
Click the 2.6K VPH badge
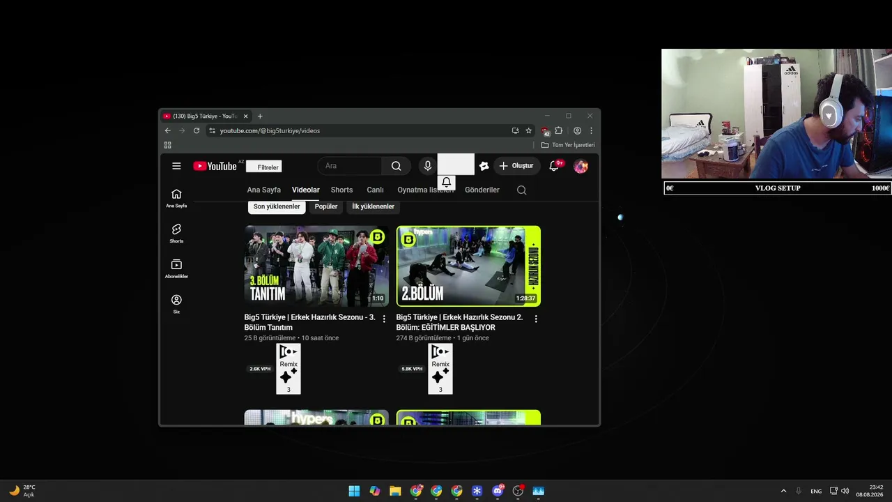tap(260, 369)
